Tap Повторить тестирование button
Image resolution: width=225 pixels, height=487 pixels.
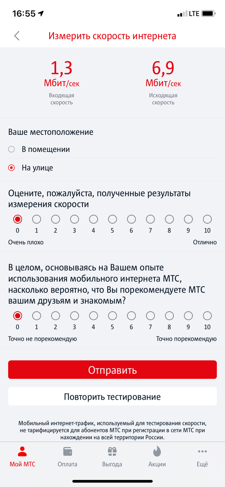[113, 396]
